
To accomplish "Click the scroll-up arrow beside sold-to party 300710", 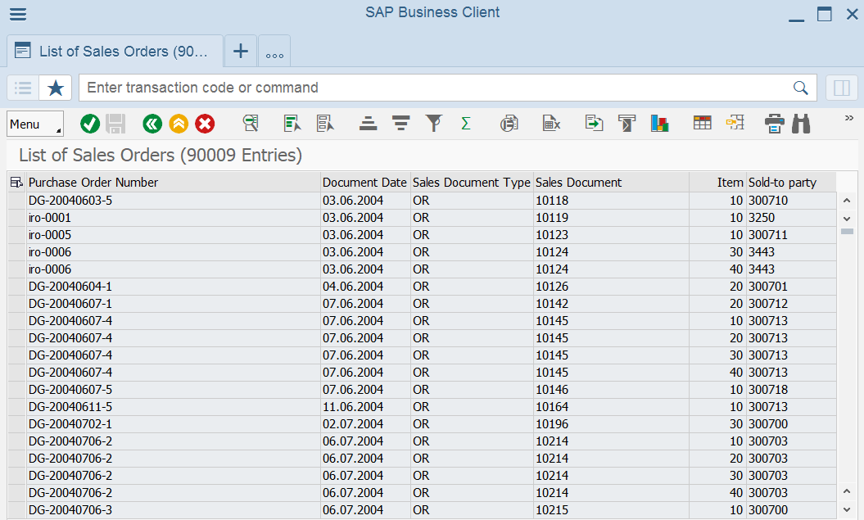I will click(x=847, y=201).
